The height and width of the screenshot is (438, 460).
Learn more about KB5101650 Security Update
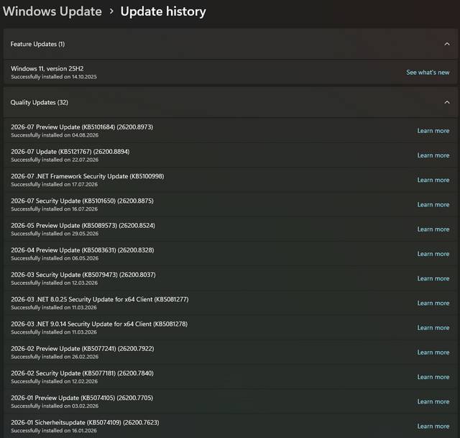433,204
